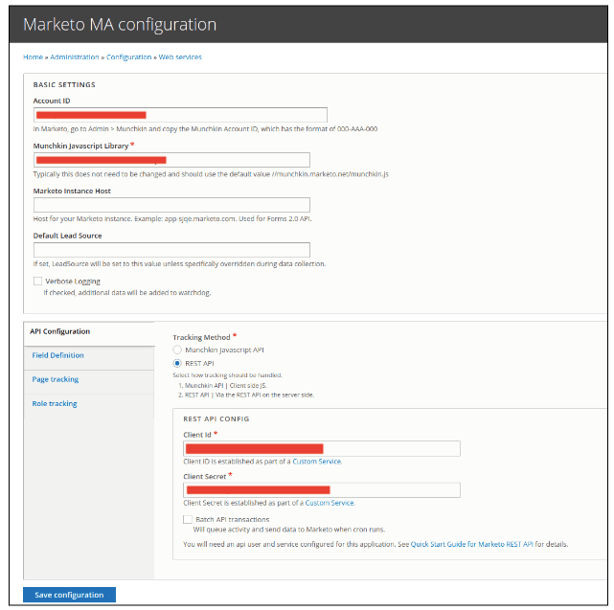
Task: Click the Save configuration button
Action: pos(69,595)
